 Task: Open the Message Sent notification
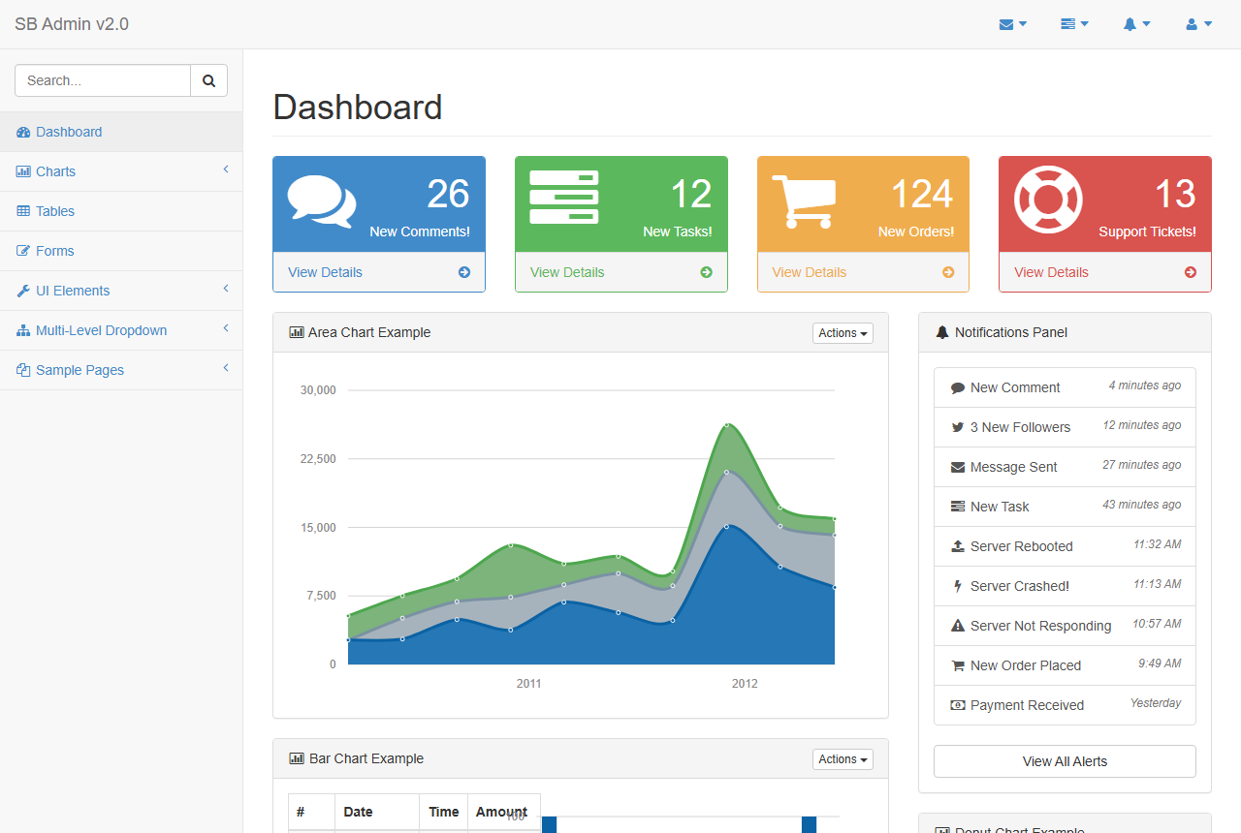(1065, 467)
